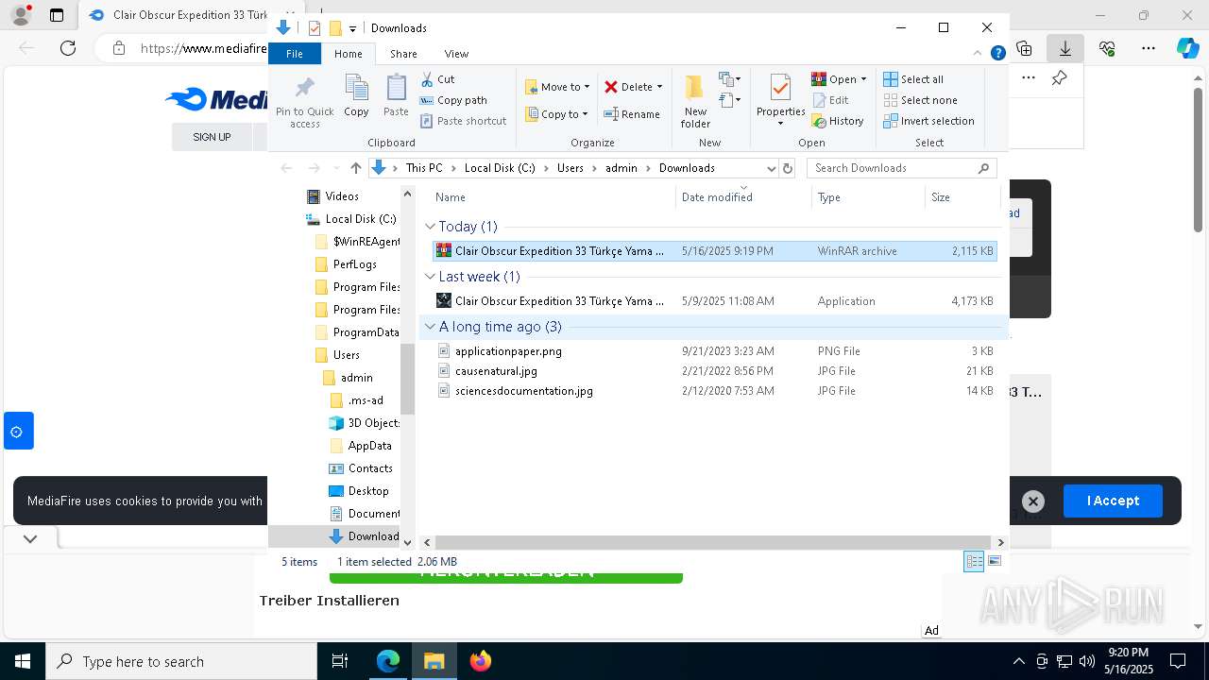Click the Edit command in Open group
This screenshot has width=1209, height=680.
(830, 100)
